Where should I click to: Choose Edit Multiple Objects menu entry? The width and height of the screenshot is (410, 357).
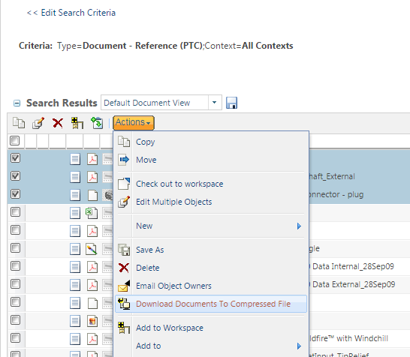click(x=174, y=202)
